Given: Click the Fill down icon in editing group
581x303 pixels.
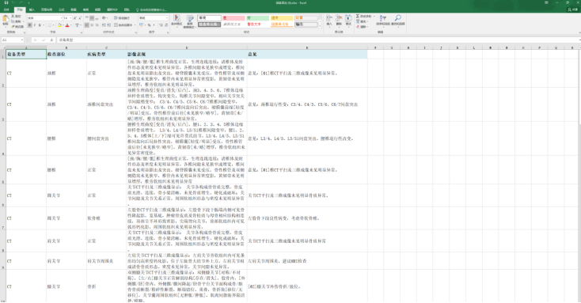Looking at the screenshot, I should tap(358, 21).
